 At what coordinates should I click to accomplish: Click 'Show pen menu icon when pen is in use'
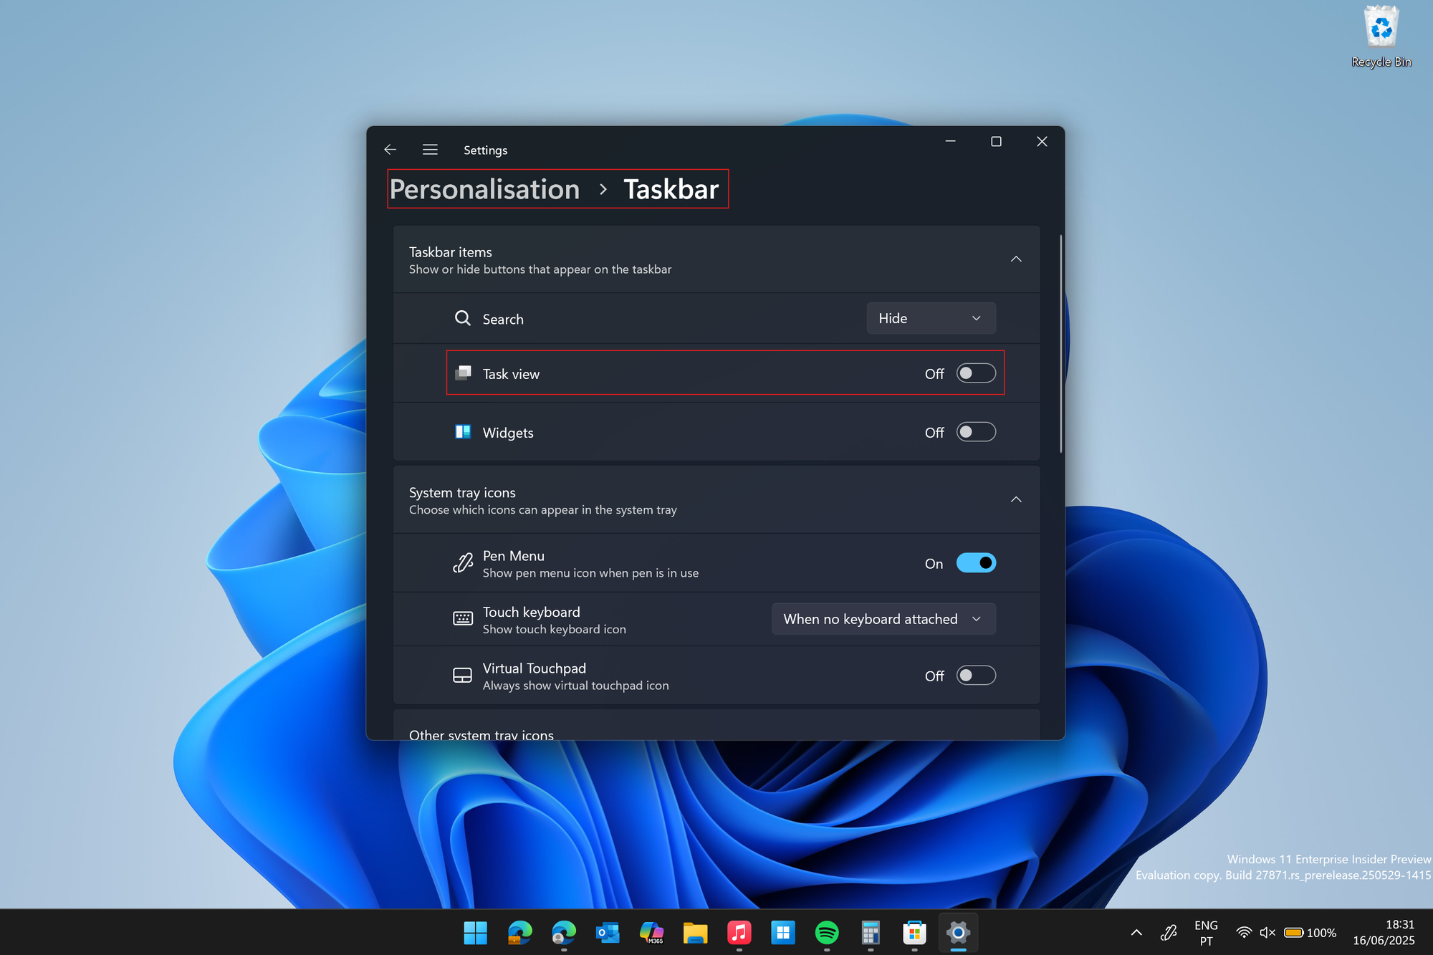[x=590, y=573]
